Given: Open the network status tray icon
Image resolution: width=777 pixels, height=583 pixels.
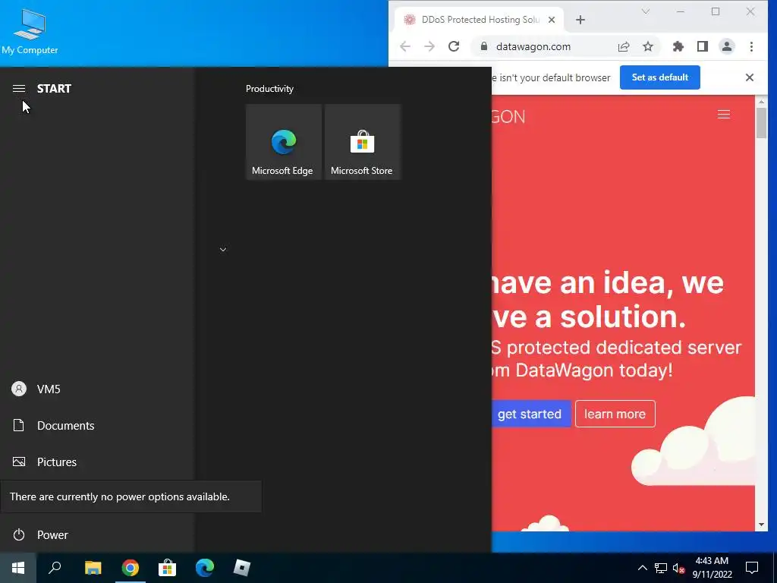Looking at the screenshot, I should (661, 568).
